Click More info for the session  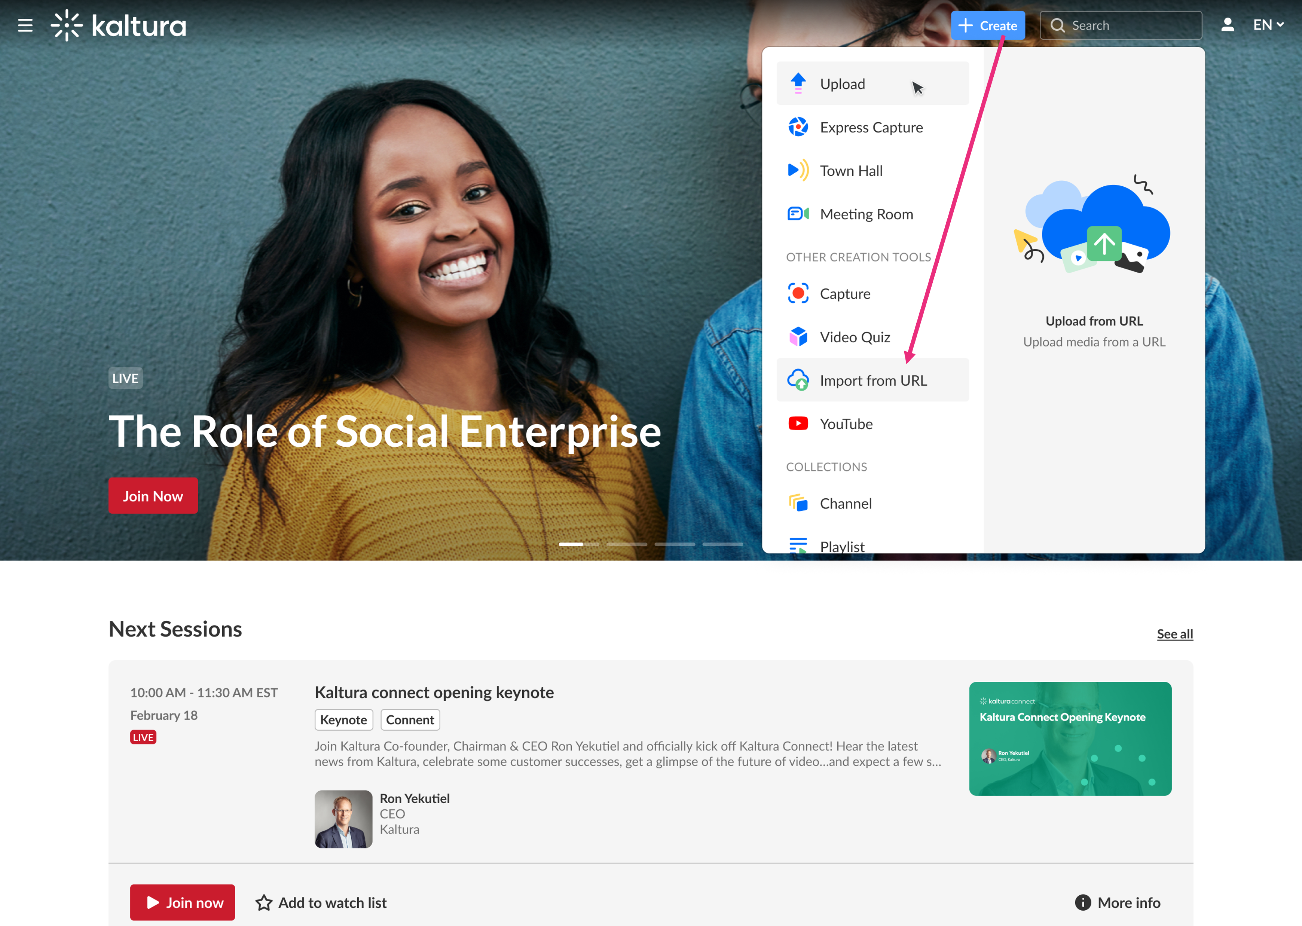pyautogui.click(x=1117, y=903)
